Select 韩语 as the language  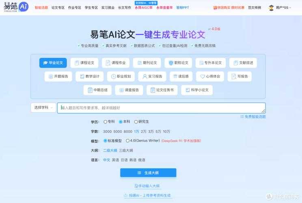click(x=133, y=160)
